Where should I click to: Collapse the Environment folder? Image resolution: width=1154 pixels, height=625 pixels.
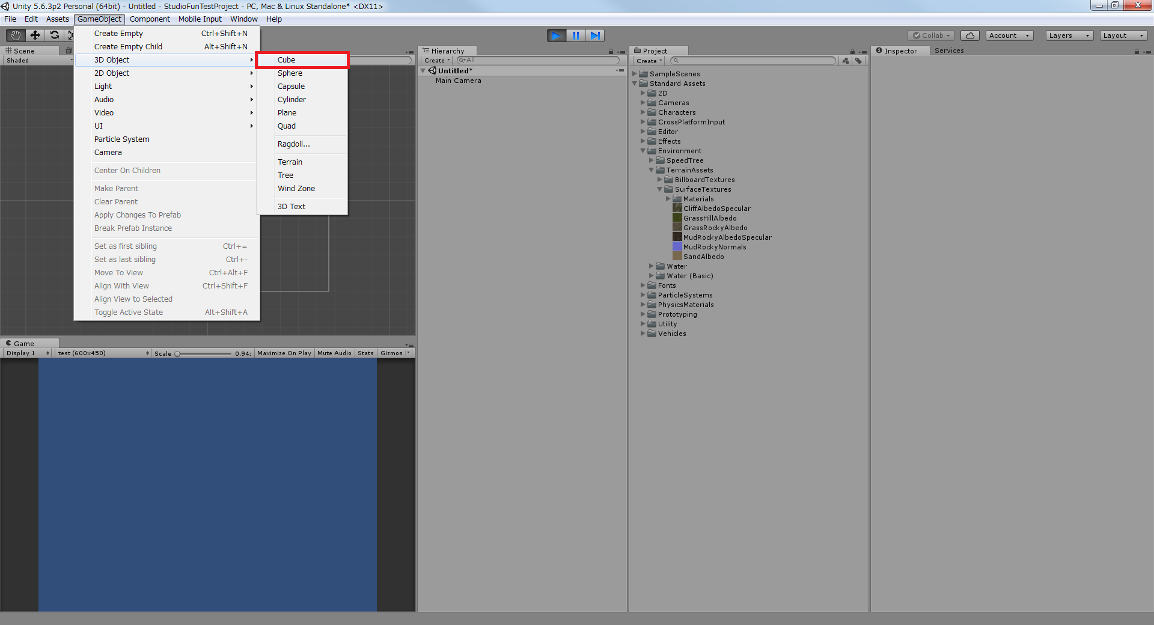pyautogui.click(x=643, y=151)
